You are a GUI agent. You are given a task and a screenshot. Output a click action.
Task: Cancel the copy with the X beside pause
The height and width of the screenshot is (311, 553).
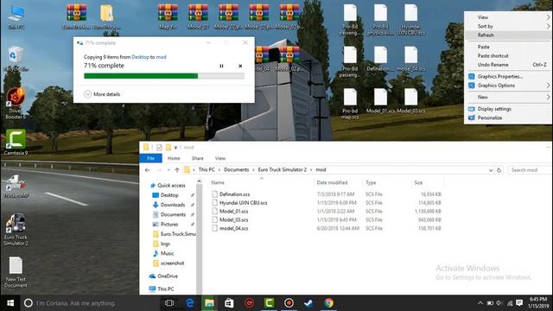click(240, 66)
